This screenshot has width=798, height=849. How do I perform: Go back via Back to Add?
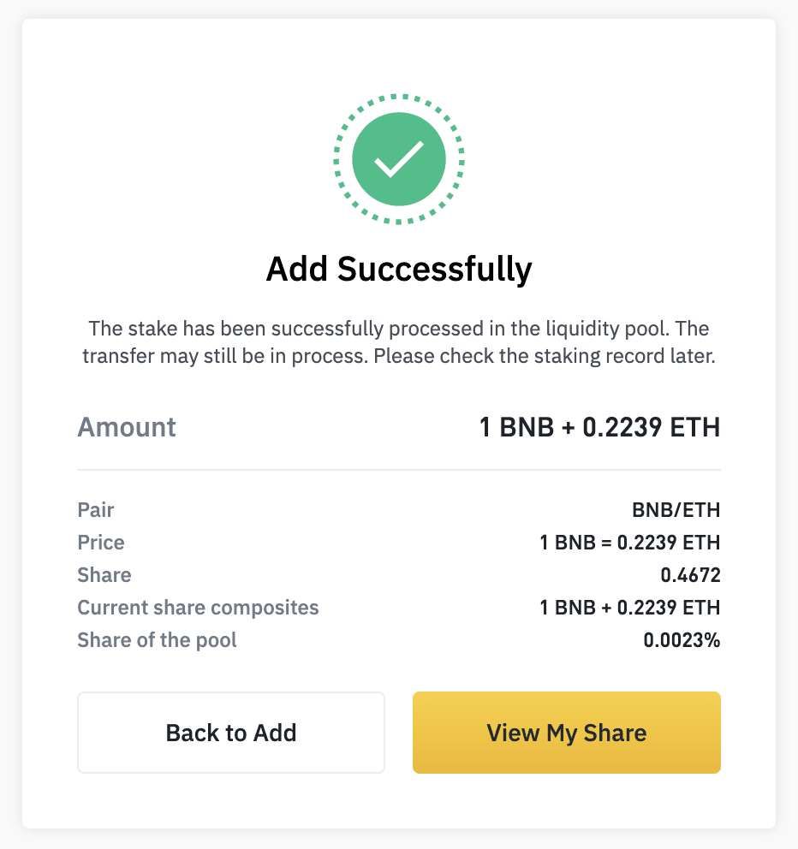click(231, 732)
